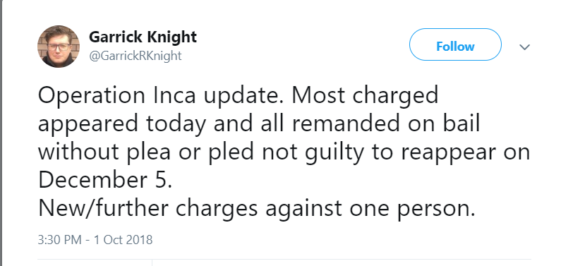Click the words "Most charged" in the tweet
This screenshot has height=266, width=561.
pos(365,96)
